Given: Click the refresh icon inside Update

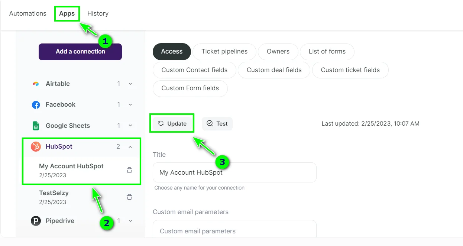Looking at the screenshot, I should click(x=161, y=123).
